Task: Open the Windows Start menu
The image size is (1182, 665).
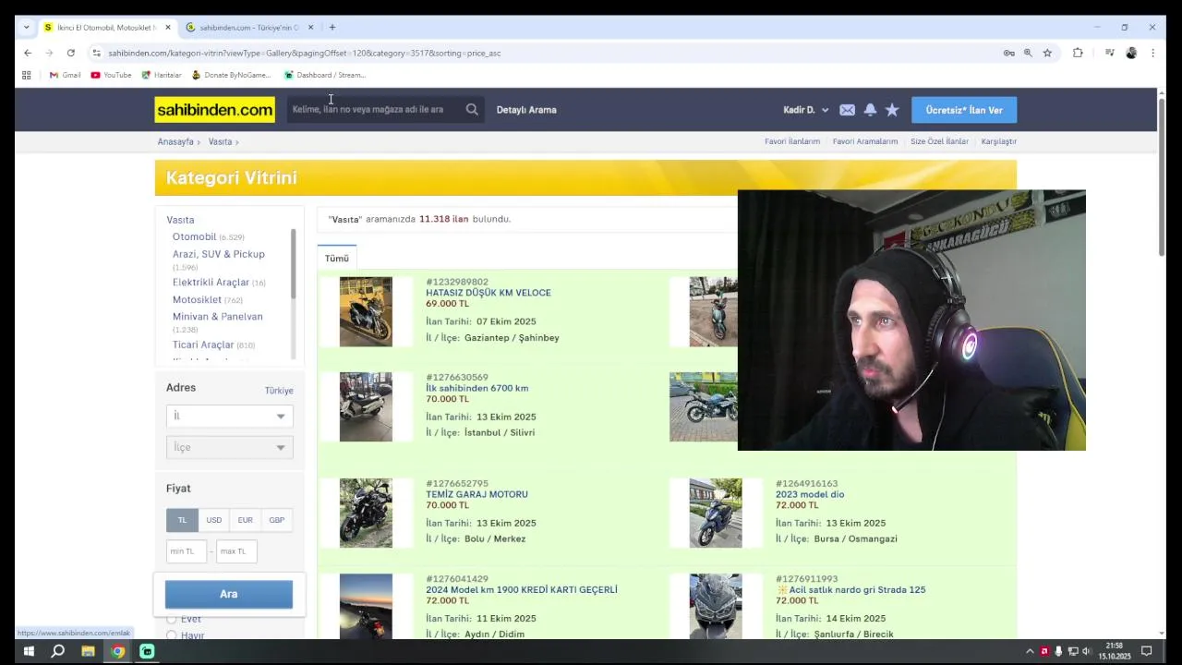Action: [28, 651]
